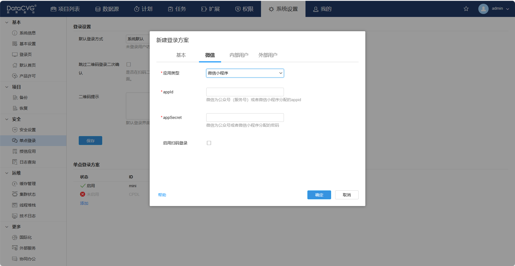
Task: Collapse the 安全 sidebar section
Action: tap(7, 119)
